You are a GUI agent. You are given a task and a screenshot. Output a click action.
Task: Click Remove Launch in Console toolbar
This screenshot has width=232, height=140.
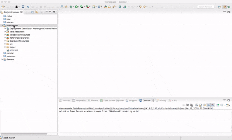click(x=188, y=105)
